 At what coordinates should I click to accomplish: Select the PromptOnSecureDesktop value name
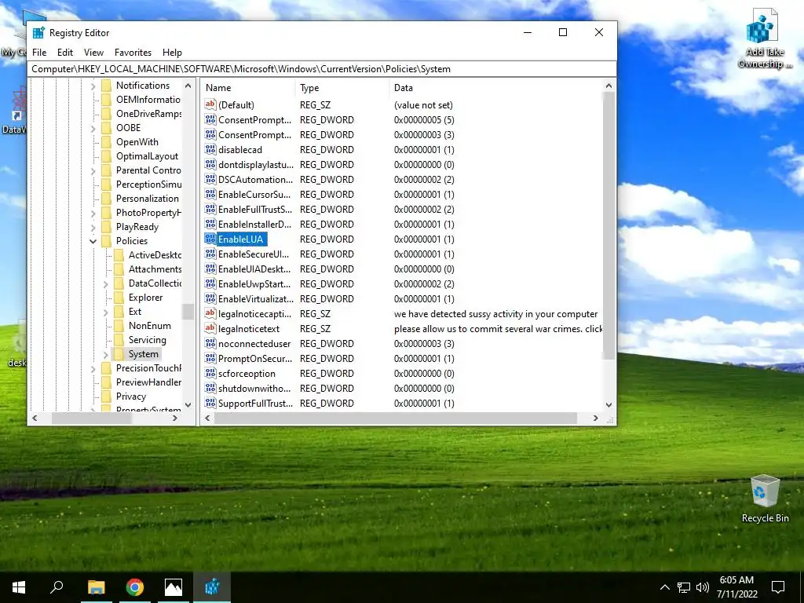[x=255, y=358]
